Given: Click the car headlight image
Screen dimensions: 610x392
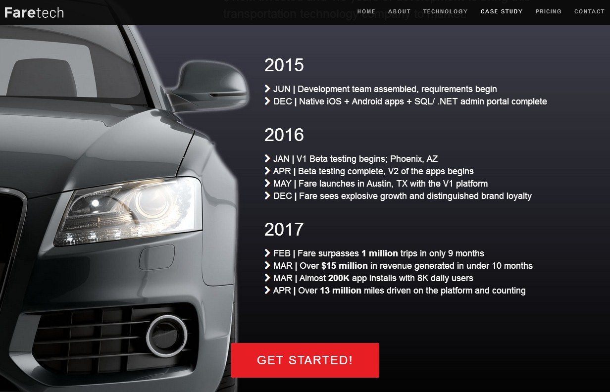Looking at the screenshot, I should coord(128,211).
